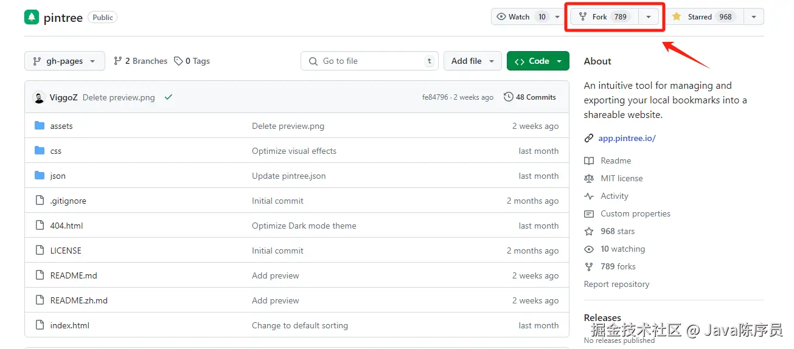The image size is (794, 349).
Task: Open the json folder
Action: click(58, 176)
